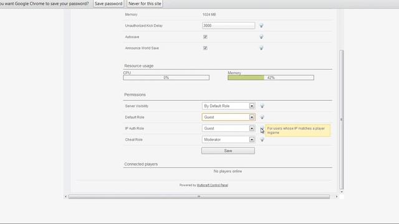This screenshot has height=224, width=399.
Task: Click the IP Auth Role label
Action: (x=135, y=128)
